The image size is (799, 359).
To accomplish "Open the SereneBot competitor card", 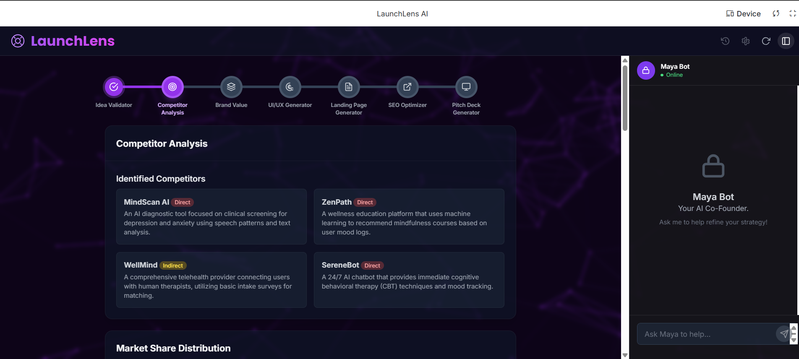I will (x=409, y=280).
